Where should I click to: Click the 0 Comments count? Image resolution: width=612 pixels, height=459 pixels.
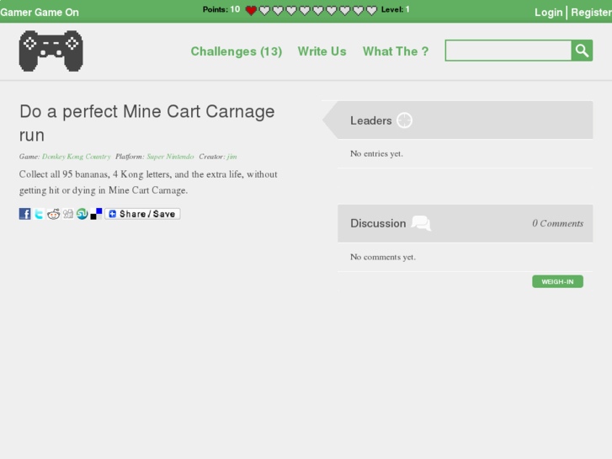(557, 223)
